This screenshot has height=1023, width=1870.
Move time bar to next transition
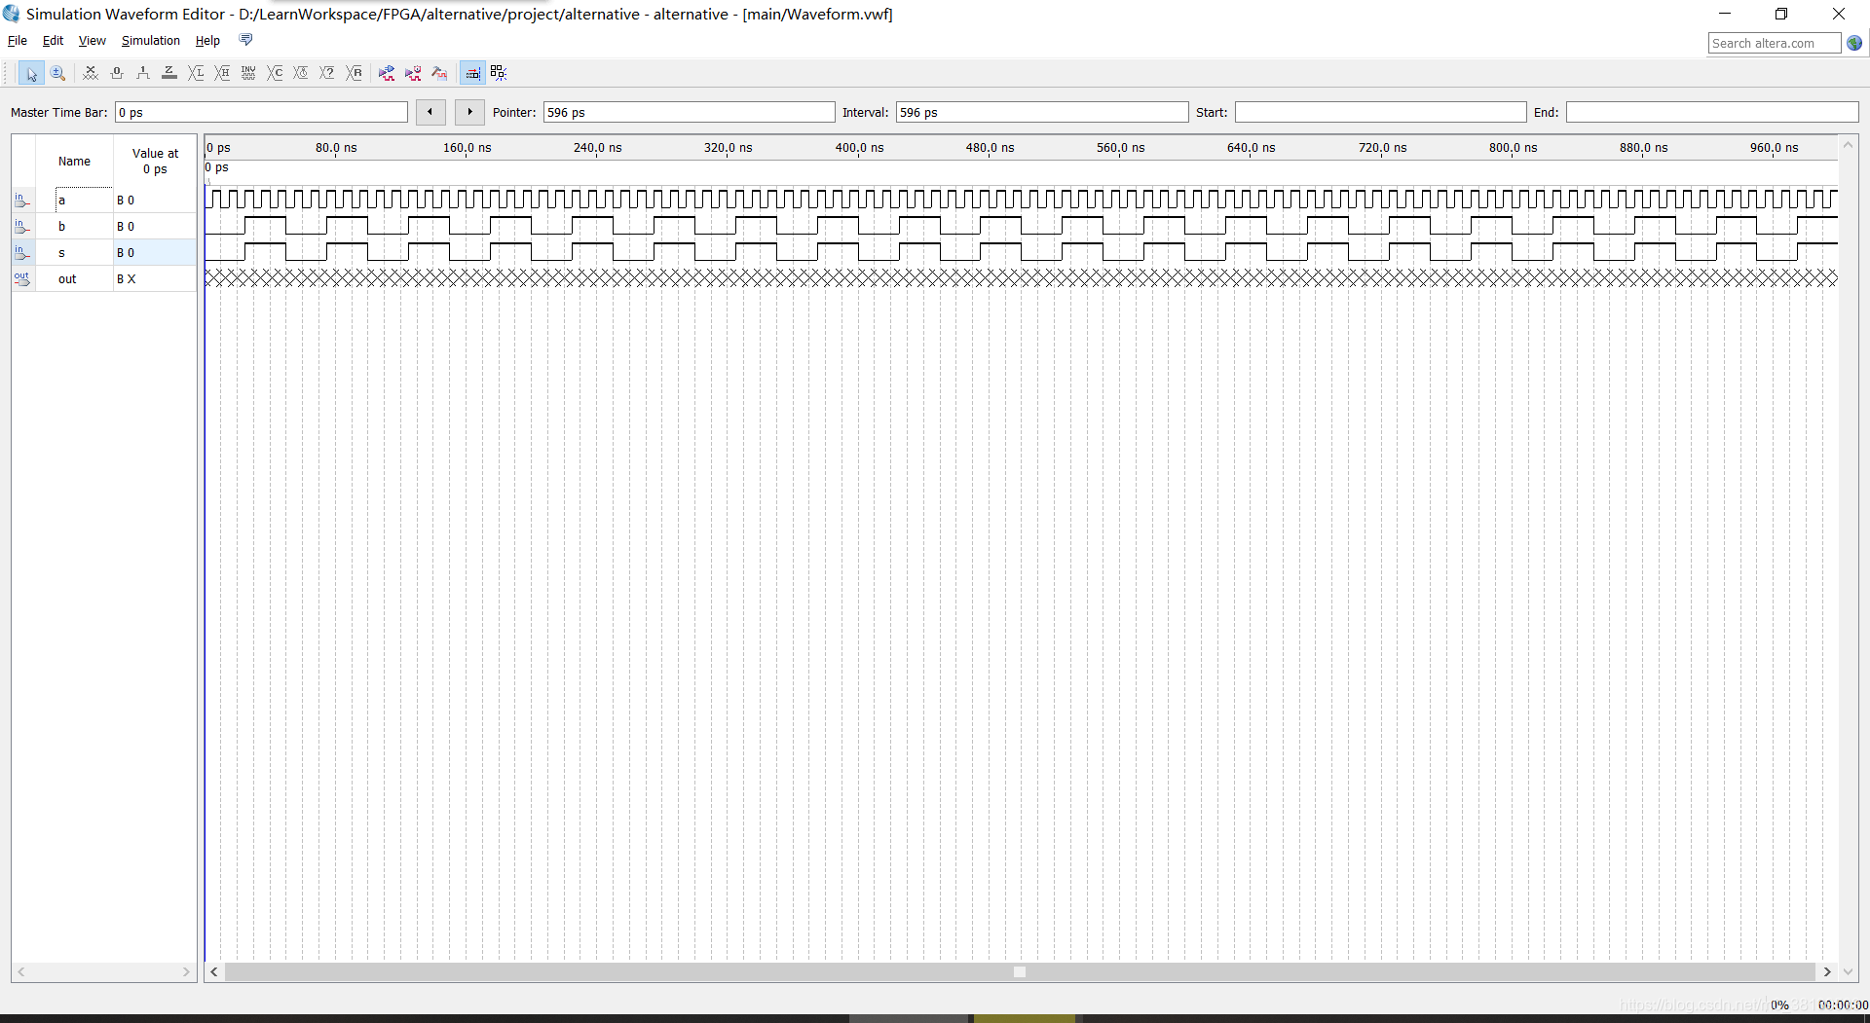469,112
